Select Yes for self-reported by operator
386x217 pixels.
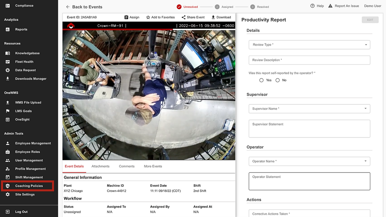click(x=262, y=80)
